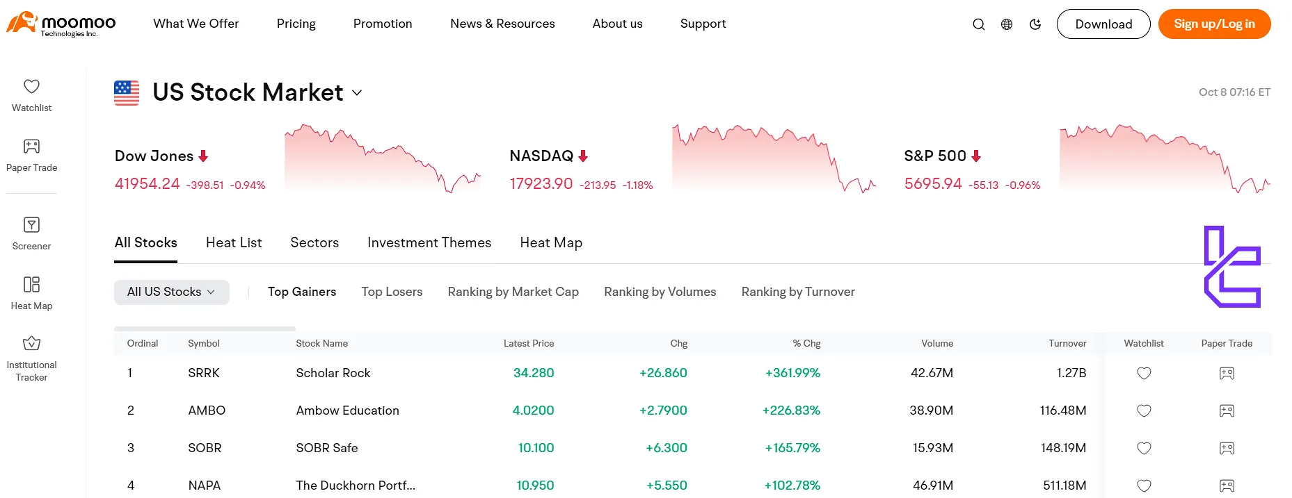This screenshot has height=498, width=1292.
Task: Open Scholar Rock stock name
Action: 333,373
